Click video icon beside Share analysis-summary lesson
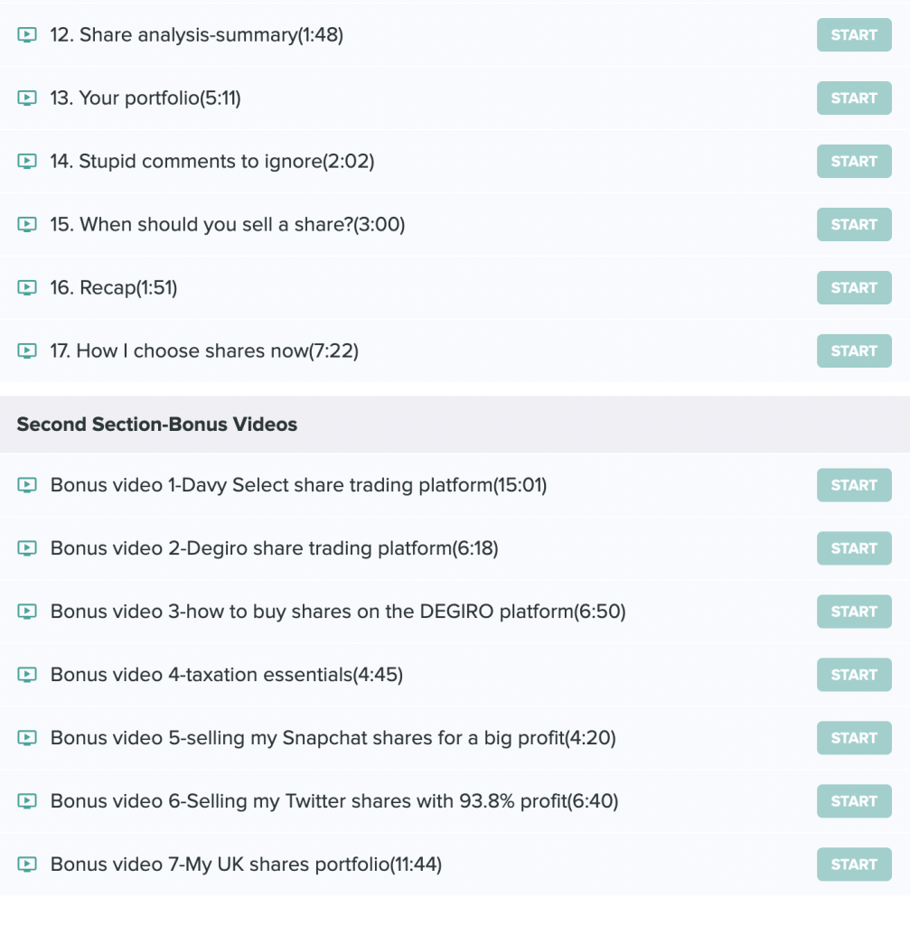Screen dimensions: 910x925 [x=26, y=35]
